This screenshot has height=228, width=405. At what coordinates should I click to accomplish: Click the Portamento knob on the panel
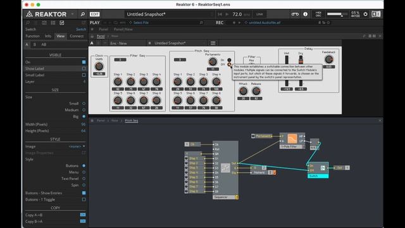click(213, 61)
